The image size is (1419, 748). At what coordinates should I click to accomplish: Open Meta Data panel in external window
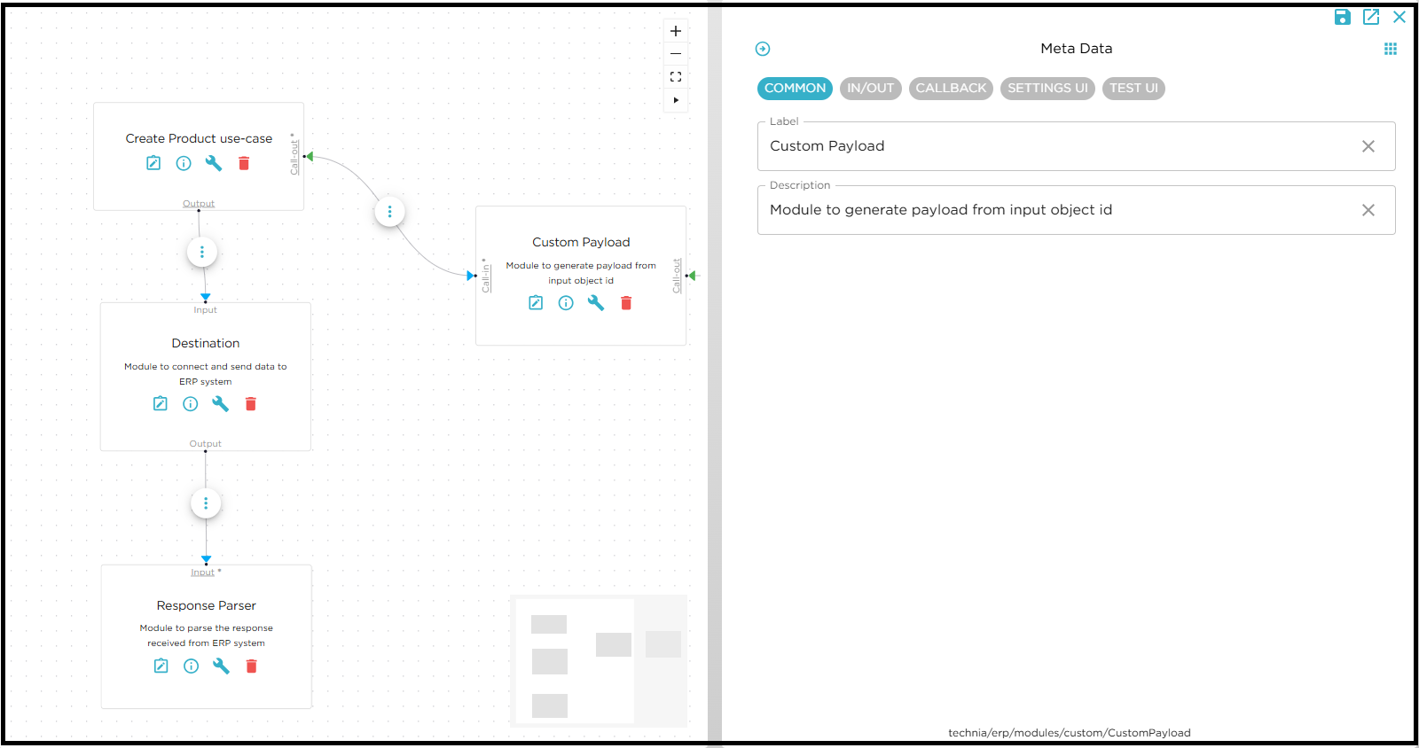tap(1371, 17)
